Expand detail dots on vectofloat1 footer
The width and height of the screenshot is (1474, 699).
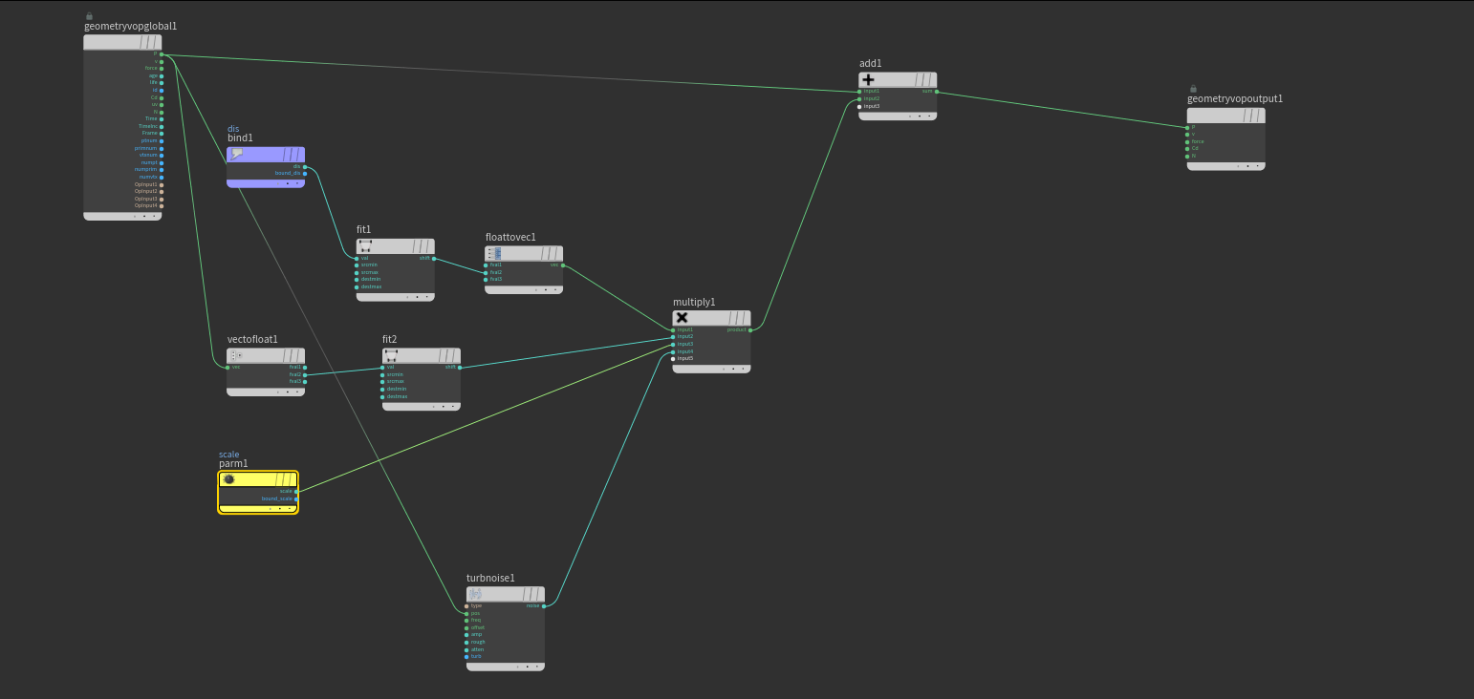[288, 392]
